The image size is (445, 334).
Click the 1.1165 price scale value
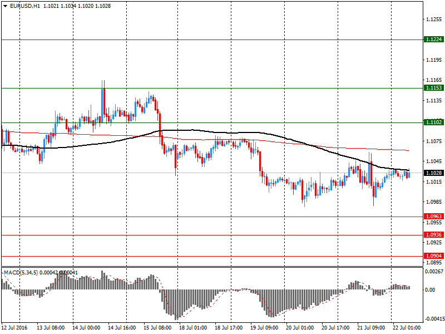tap(434, 80)
